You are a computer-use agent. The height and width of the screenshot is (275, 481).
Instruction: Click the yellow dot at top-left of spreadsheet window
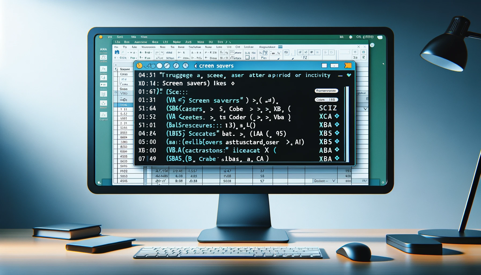tap(101, 37)
